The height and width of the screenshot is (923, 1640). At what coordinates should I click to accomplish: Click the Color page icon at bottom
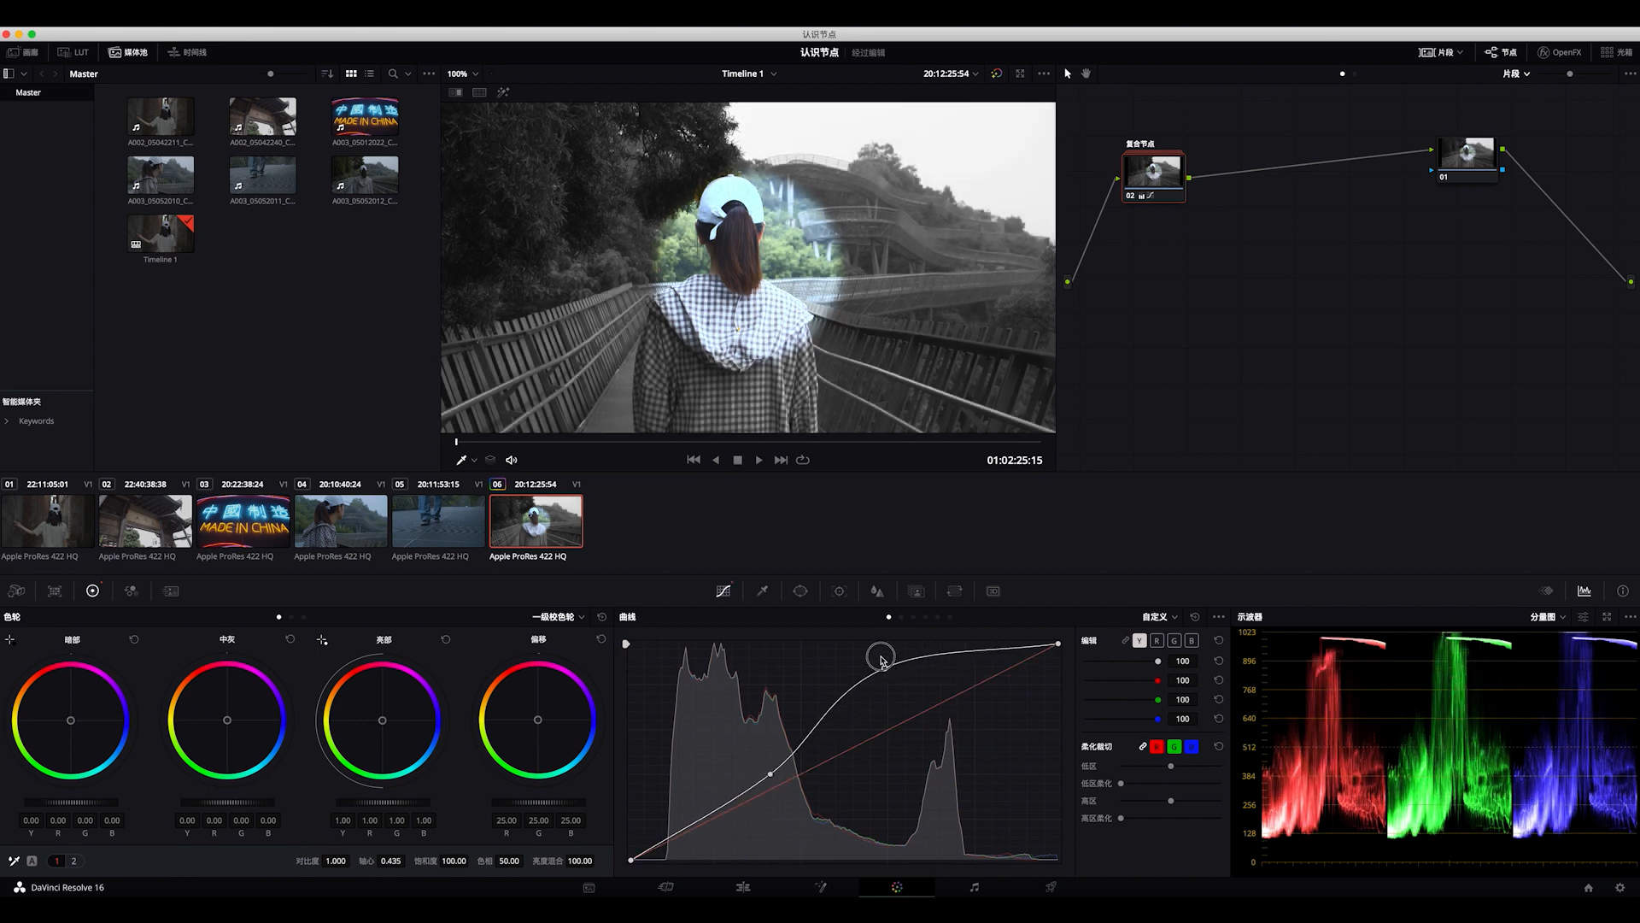pyautogui.click(x=897, y=888)
